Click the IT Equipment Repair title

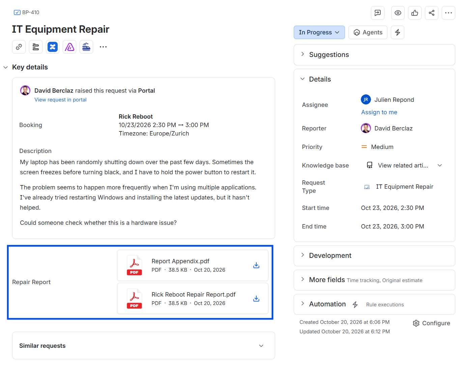coord(61,29)
